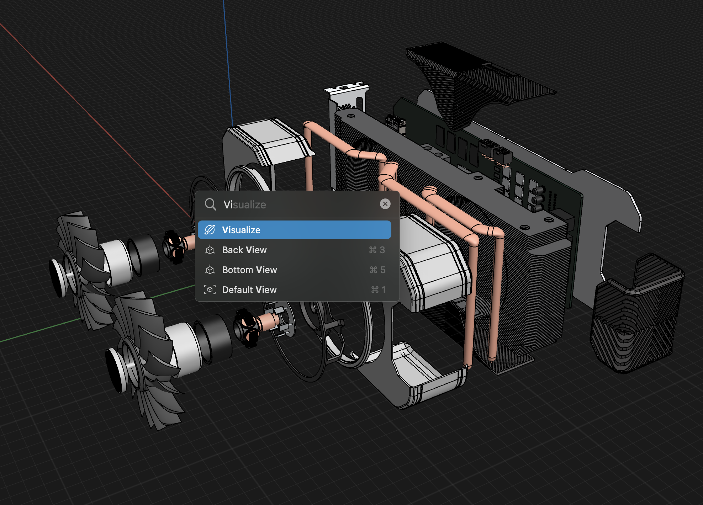
Task: Select the highlighted Visualize command
Action: pyautogui.click(x=294, y=230)
